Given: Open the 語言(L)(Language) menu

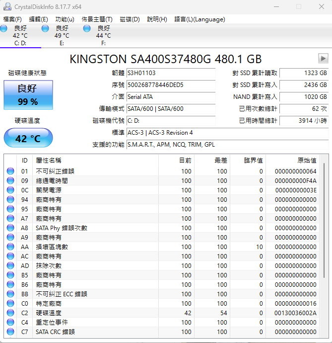Looking at the screenshot, I should [x=199, y=19].
